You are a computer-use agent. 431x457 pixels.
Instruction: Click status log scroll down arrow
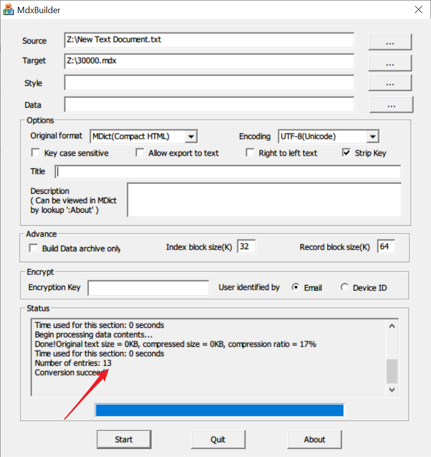click(x=392, y=389)
